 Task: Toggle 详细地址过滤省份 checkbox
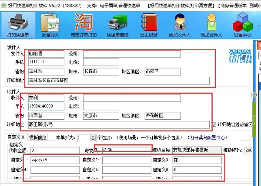coord(214,124)
